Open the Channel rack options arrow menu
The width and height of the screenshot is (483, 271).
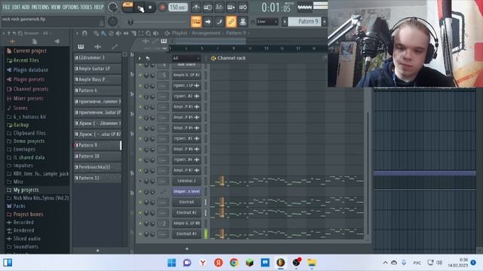[140, 58]
